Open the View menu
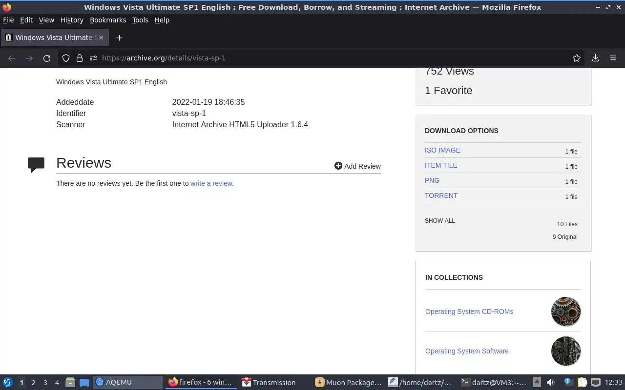The image size is (625, 390). pyautogui.click(x=46, y=20)
